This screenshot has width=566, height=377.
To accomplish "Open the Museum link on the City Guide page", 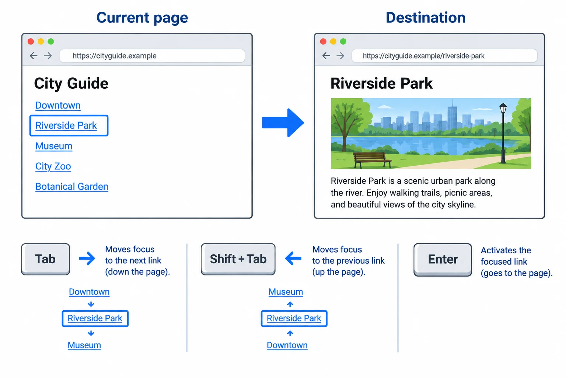I will (x=54, y=146).
